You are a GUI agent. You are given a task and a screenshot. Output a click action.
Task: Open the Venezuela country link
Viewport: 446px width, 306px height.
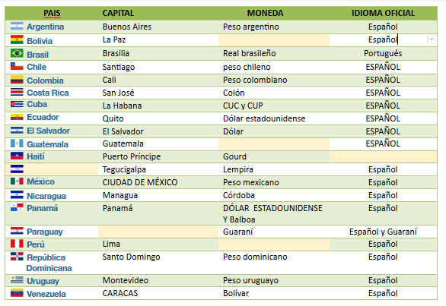pyautogui.click(x=46, y=294)
